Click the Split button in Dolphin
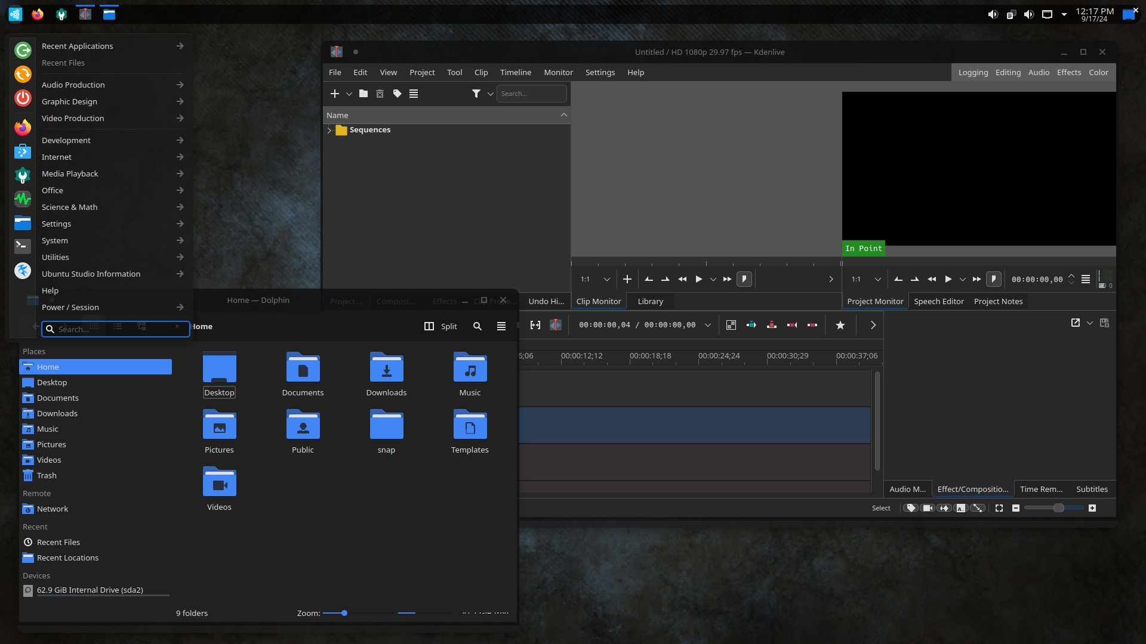Screen dimensions: 1146x644 [x=440, y=326]
